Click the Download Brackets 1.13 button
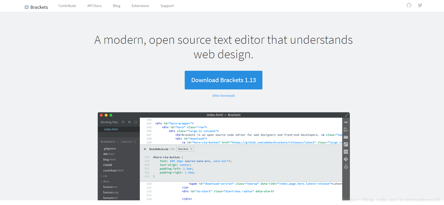Screen dimensions: 444x205 [x=223, y=80]
